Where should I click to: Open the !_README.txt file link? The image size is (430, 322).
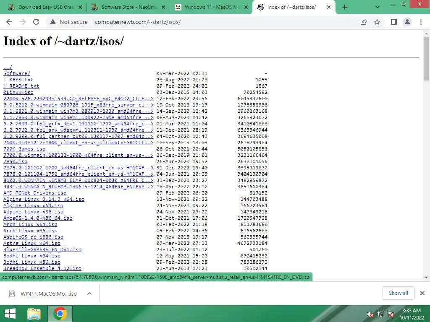(x=21, y=86)
